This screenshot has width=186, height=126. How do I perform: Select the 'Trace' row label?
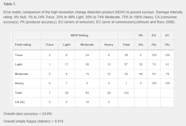[x=19, y=55]
